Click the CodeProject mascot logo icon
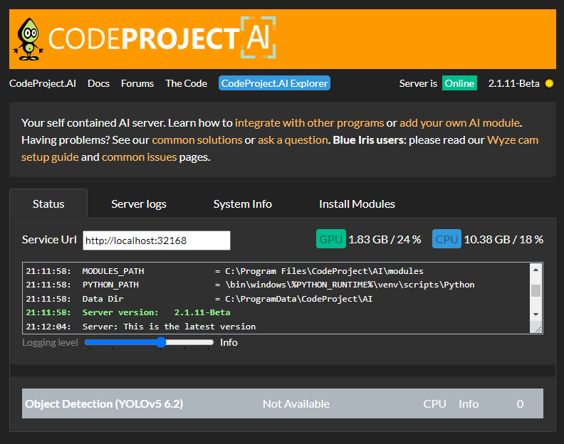The height and width of the screenshot is (444, 564). click(x=28, y=40)
